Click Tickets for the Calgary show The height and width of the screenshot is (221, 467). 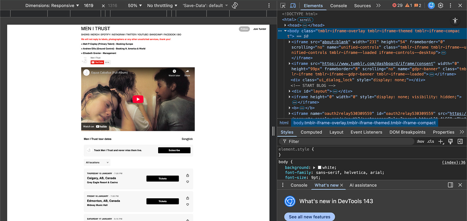(x=163, y=178)
